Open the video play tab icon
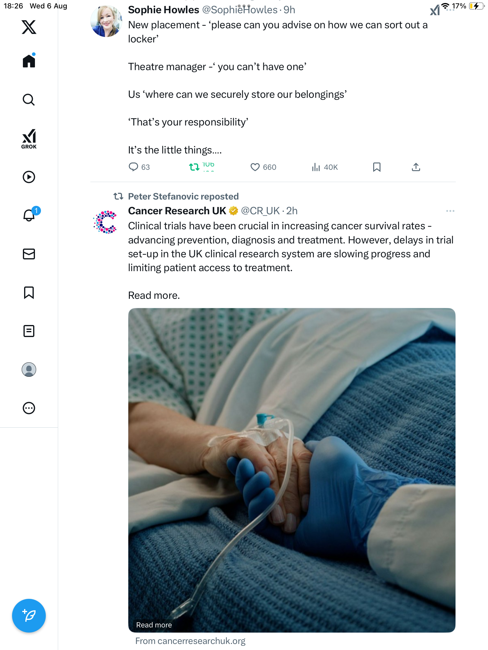 point(29,177)
